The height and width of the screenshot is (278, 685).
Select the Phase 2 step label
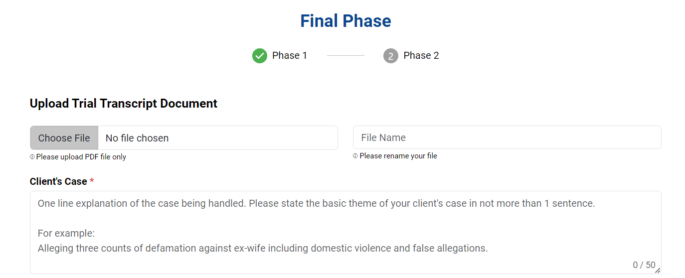tap(421, 56)
